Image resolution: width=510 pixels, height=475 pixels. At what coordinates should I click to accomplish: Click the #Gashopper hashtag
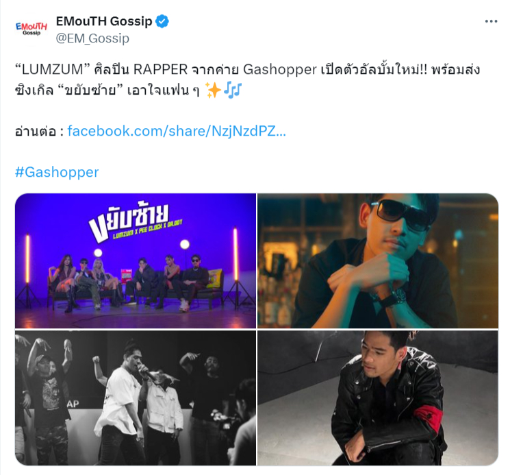[57, 172]
